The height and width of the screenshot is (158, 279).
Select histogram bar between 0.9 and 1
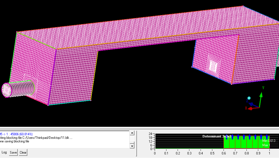point(264,143)
